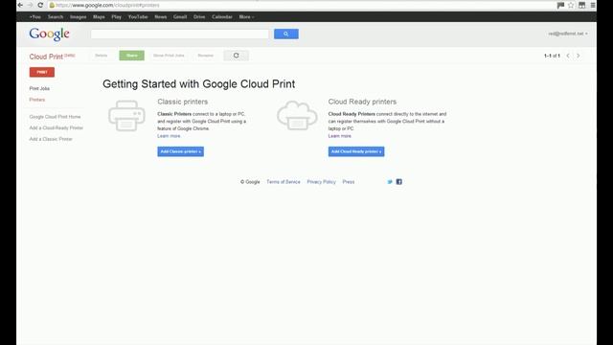Image resolution: width=613 pixels, height=345 pixels.
Task: Click the Cloud Ready printers heading
Action: coord(362,102)
